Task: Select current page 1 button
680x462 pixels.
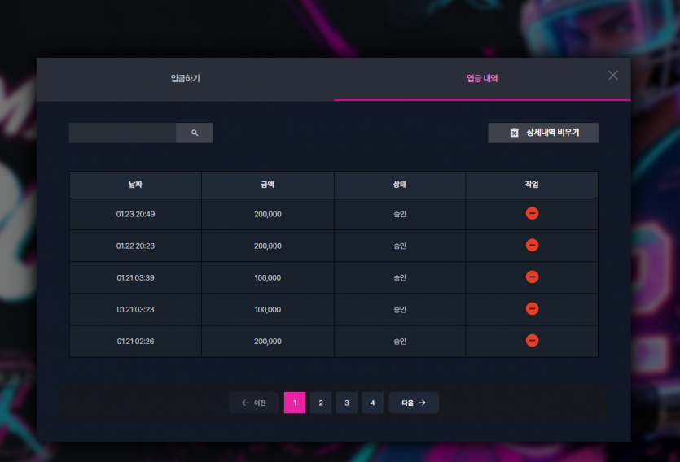Action: (295, 403)
